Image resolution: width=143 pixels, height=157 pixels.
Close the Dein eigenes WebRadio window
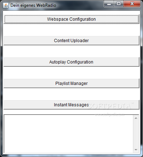click(x=132, y=4)
